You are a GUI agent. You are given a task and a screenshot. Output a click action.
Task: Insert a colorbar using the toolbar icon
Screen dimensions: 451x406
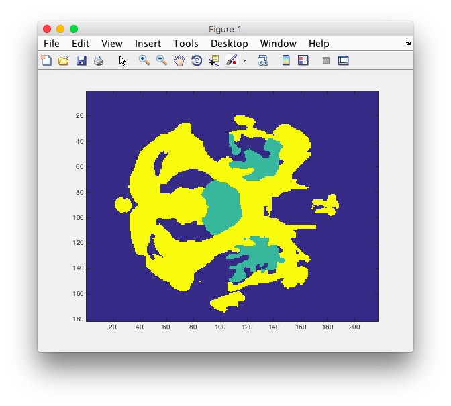pyautogui.click(x=286, y=60)
